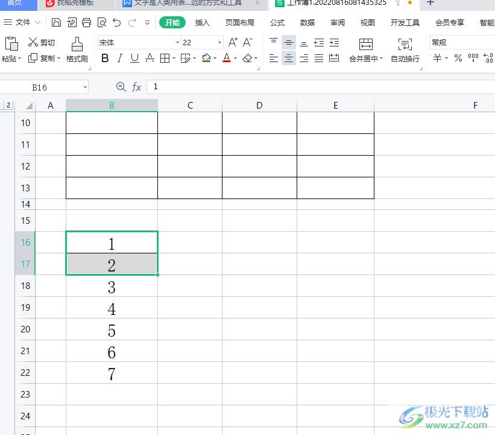Click the fill color bucket swatch

(x=206, y=58)
